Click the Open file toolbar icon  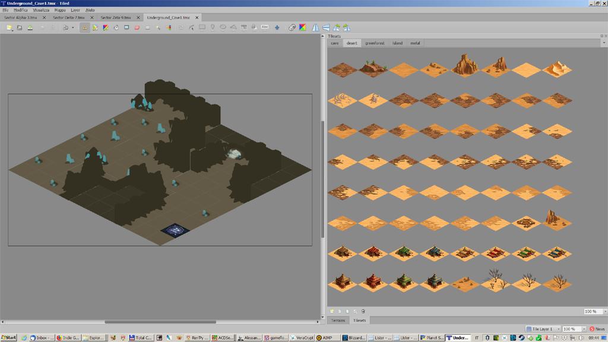pyautogui.click(x=20, y=27)
